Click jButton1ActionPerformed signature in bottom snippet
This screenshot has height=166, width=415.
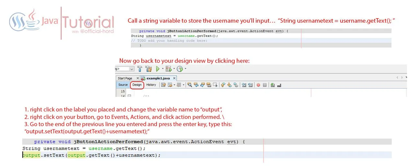click(139, 142)
